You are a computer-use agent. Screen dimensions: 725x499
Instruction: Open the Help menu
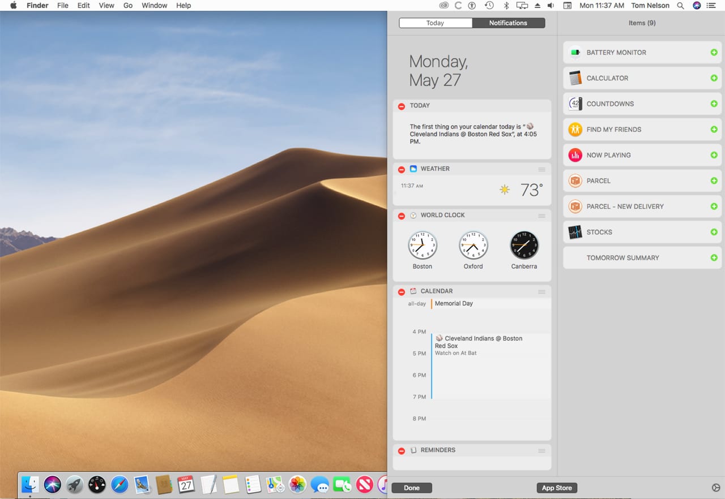[184, 5]
